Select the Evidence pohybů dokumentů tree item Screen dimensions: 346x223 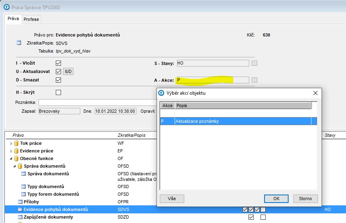click(56, 209)
